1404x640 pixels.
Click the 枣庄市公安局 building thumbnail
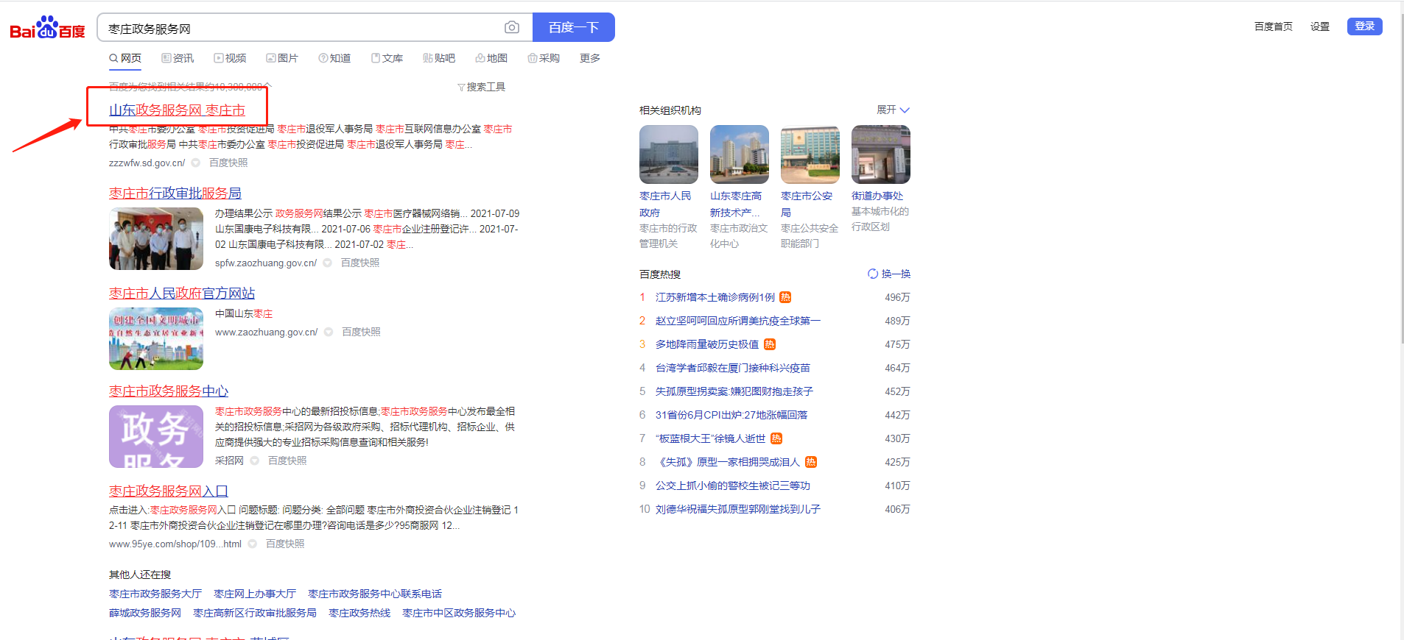pyautogui.click(x=810, y=154)
